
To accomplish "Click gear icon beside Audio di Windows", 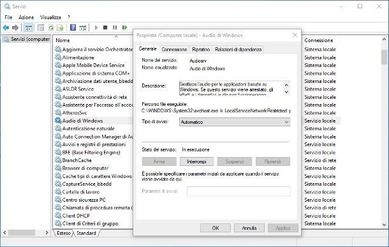I will 58,121.
